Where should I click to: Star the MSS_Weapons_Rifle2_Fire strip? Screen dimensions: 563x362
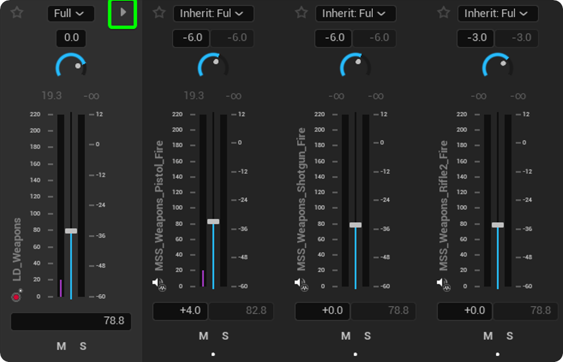pyautogui.click(x=444, y=13)
